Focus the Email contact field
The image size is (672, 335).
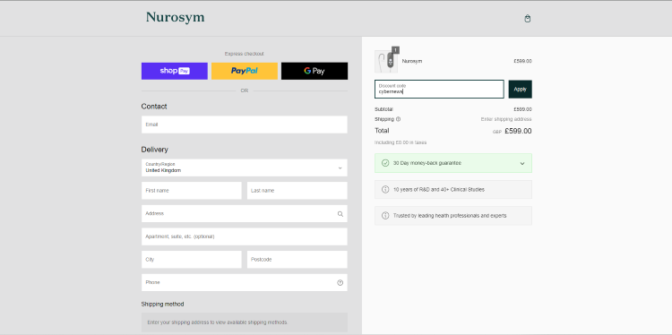click(x=245, y=125)
